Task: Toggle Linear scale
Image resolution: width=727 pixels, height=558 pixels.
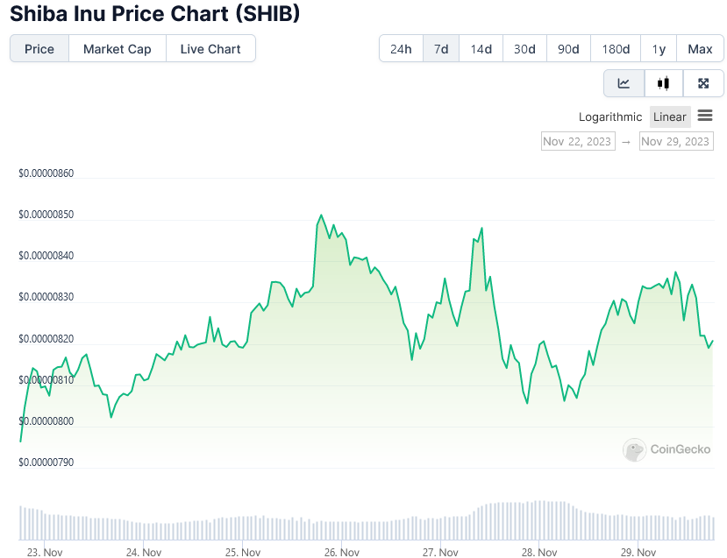Action: point(670,117)
